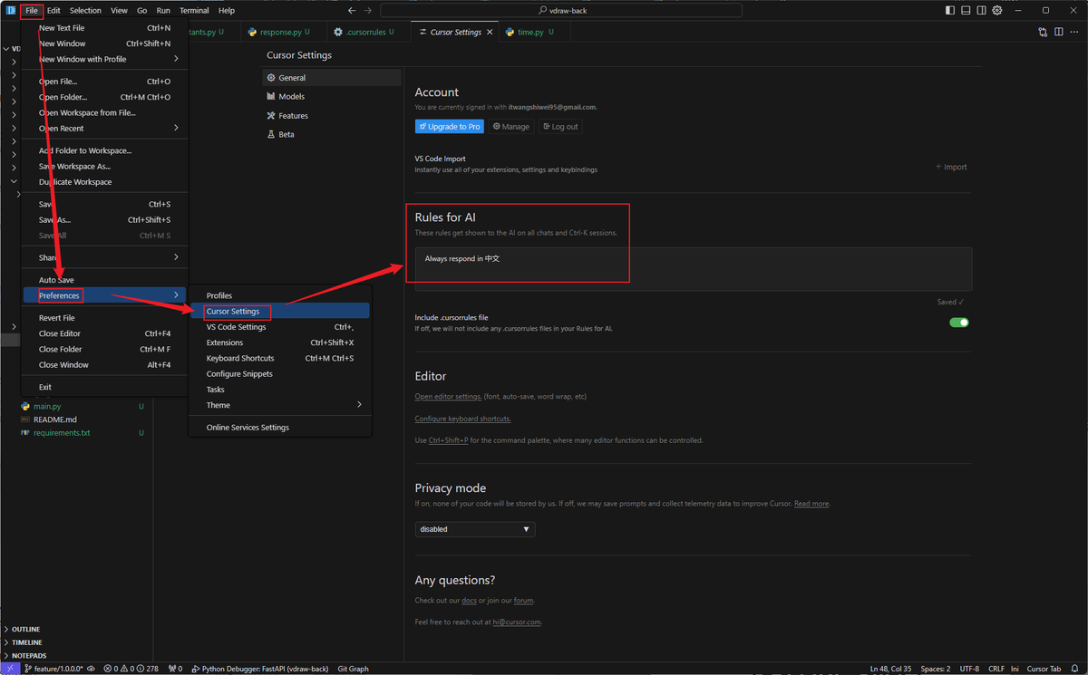This screenshot has width=1088, height=675.
Task: Choose Extensions menu entry
Action: tap(280, 342)
